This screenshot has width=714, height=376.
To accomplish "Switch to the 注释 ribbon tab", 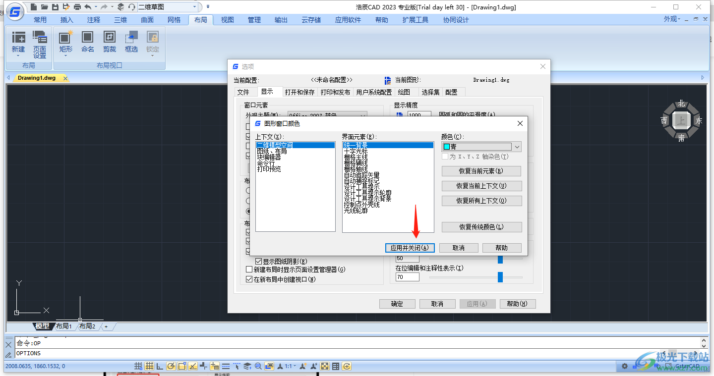I will click(94, 20).
